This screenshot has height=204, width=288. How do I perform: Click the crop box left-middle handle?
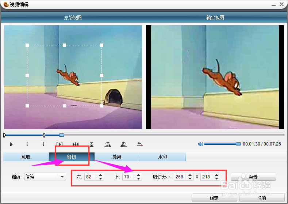pos(27,75)
